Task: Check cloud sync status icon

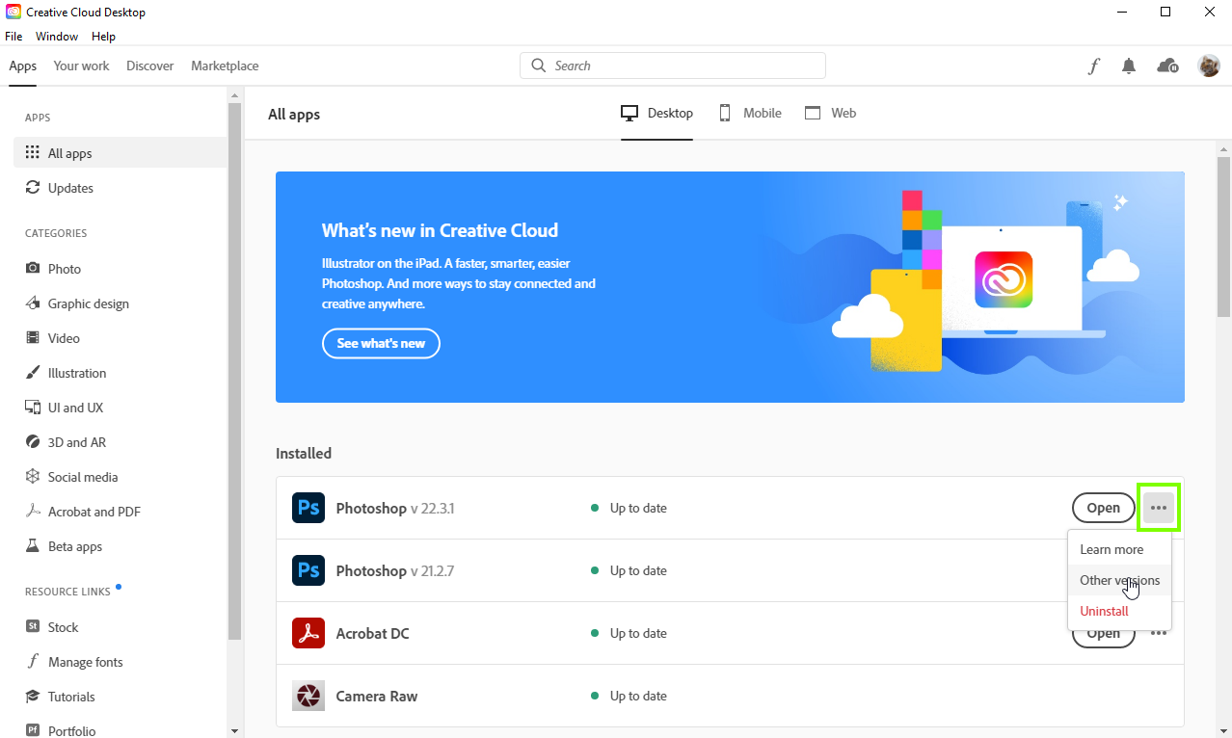Action: pyautogui.click(x=1167, y=66)
